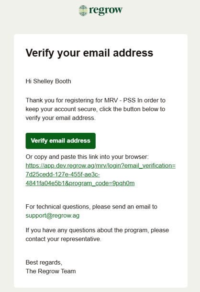Click the "Verify your email address" heading
The height and width of the screenshot is (292, 200).
coord(89,53)
